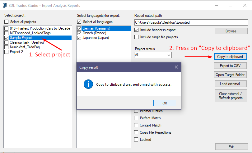This screenshot has height=153, width=252.
Task: Enable the Perfect Match option
Action: 136,118
